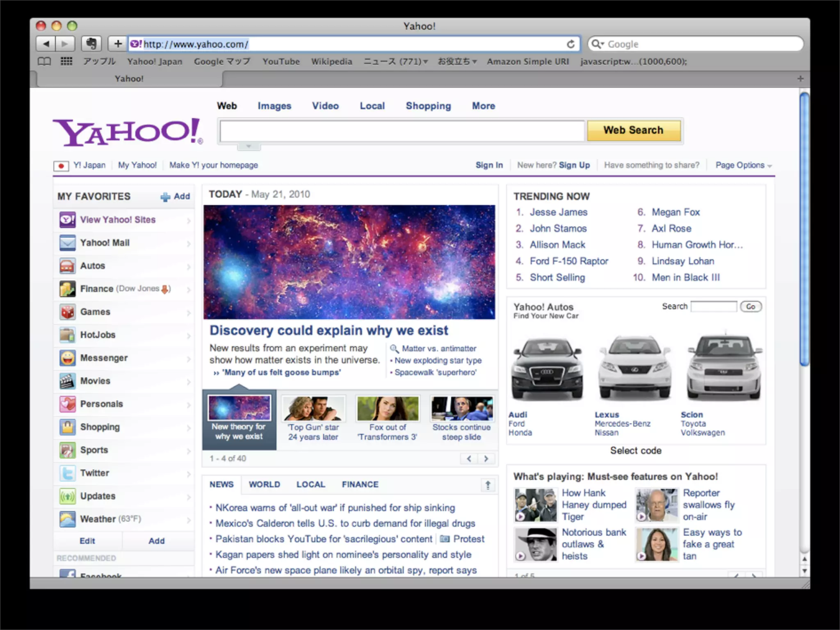Open the ニュース (771) bookmarks folder
Screen dimensions: 840x630
[x=395, y=62]
